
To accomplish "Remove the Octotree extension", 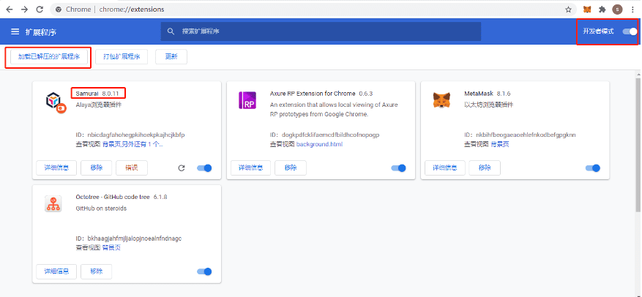I will (96, 271).
